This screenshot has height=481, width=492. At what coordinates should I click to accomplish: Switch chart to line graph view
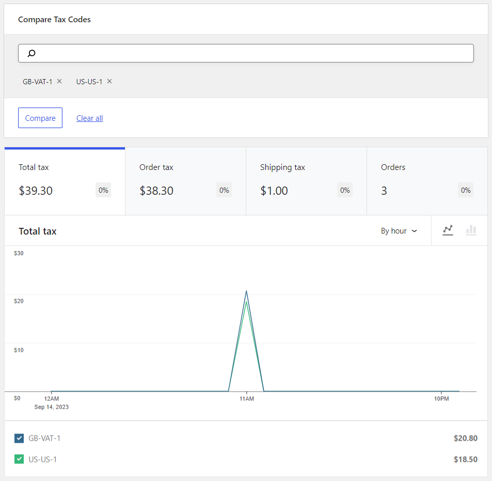[x=448, y=230]
